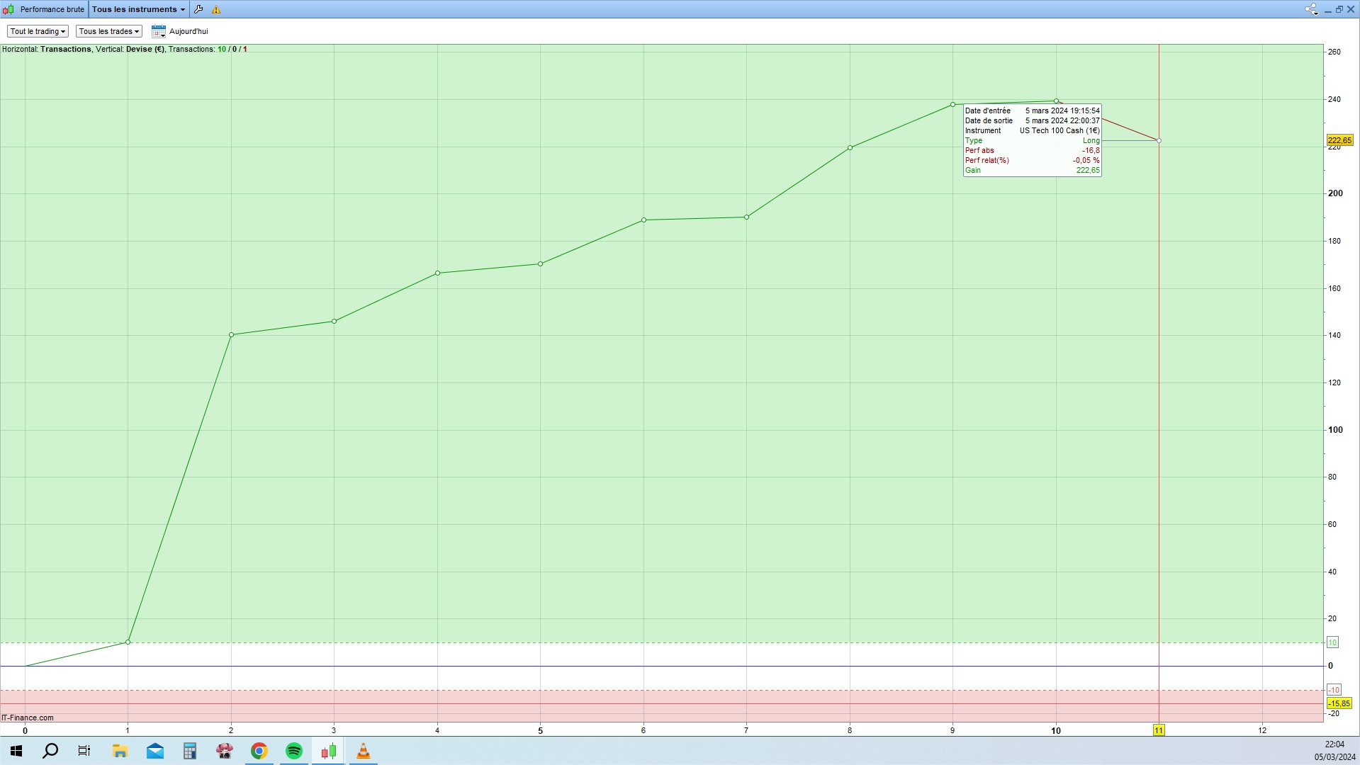The image size is (1360, 765).
Task: Open the Tous les trades dropdown
Action: (x=109, y=31)
